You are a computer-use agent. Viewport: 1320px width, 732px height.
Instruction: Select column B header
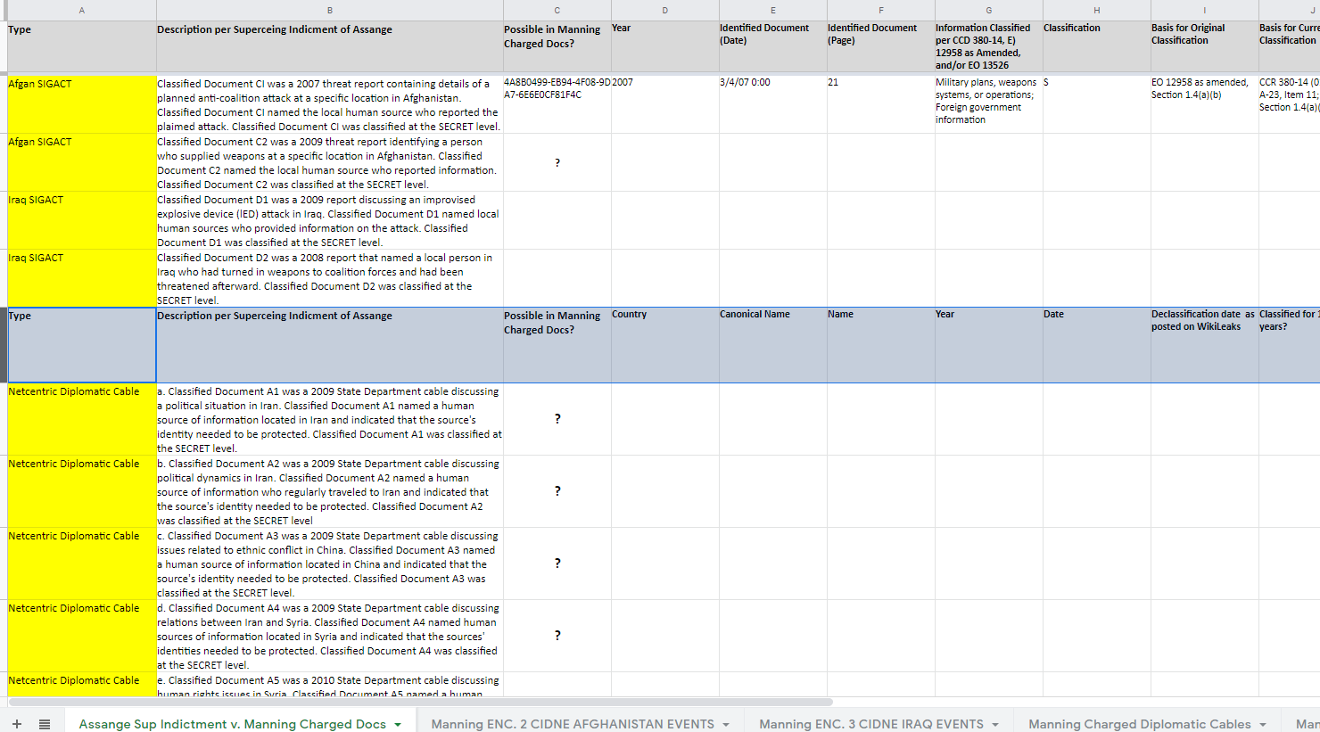click(x=330, y=11)
